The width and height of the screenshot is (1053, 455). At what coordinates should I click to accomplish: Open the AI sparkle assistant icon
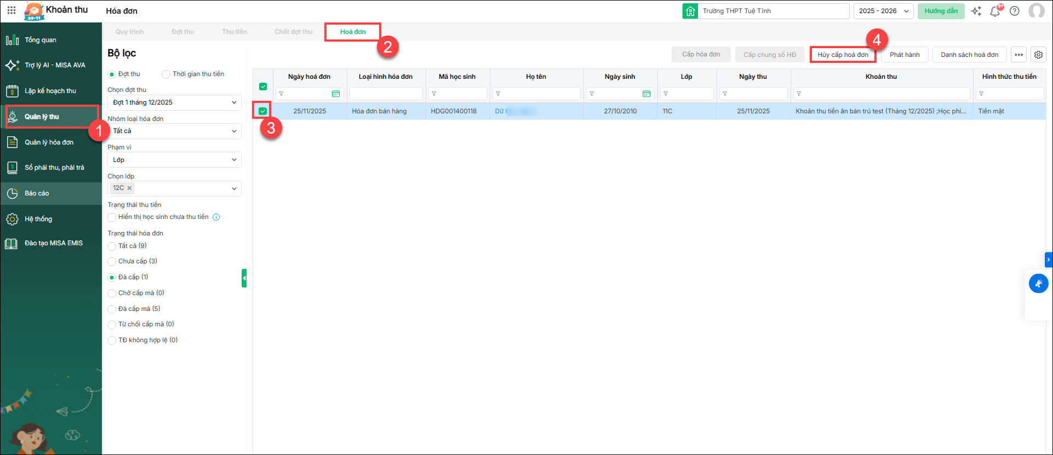pos(976,11)
